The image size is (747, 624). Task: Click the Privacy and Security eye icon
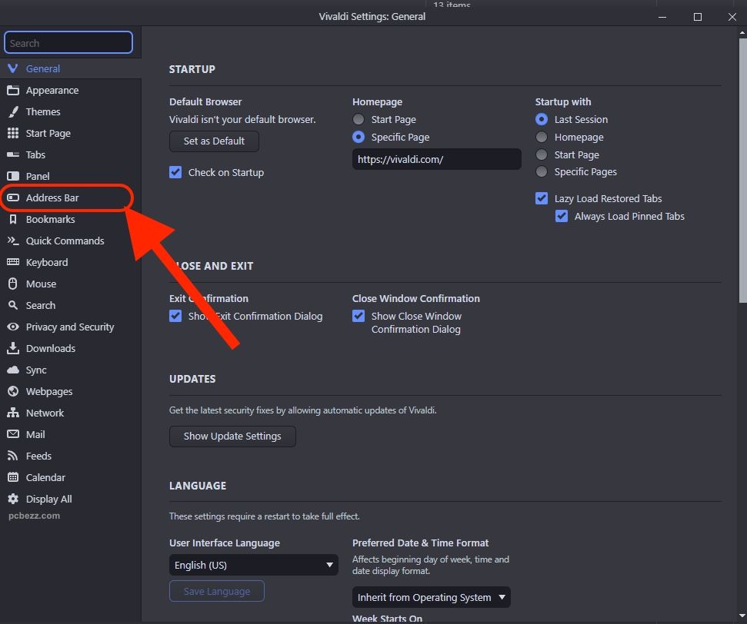pos(13,327)
